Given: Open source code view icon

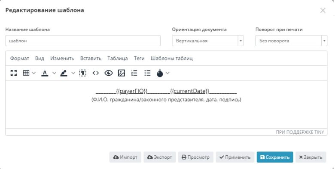Looking at the screenshot, I should [96, 73].
